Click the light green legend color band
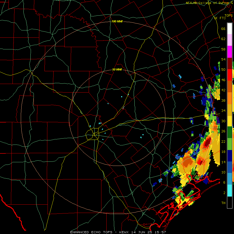Image resolution: width=234 pixels, height=234 pixels. click(230, 144)
